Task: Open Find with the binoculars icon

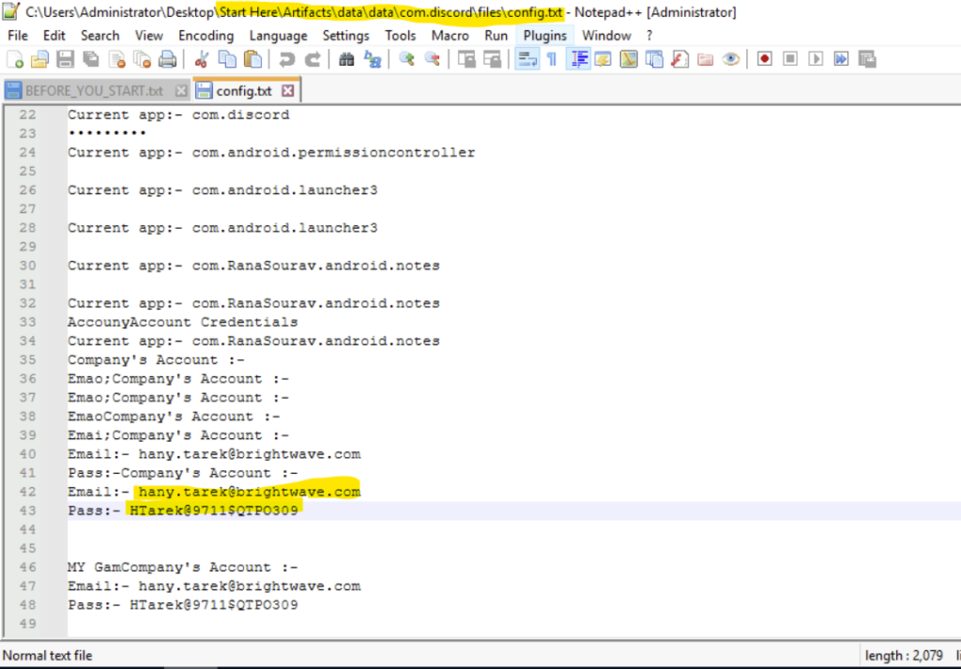Action: pyautogui.click(x=346, y=59)
